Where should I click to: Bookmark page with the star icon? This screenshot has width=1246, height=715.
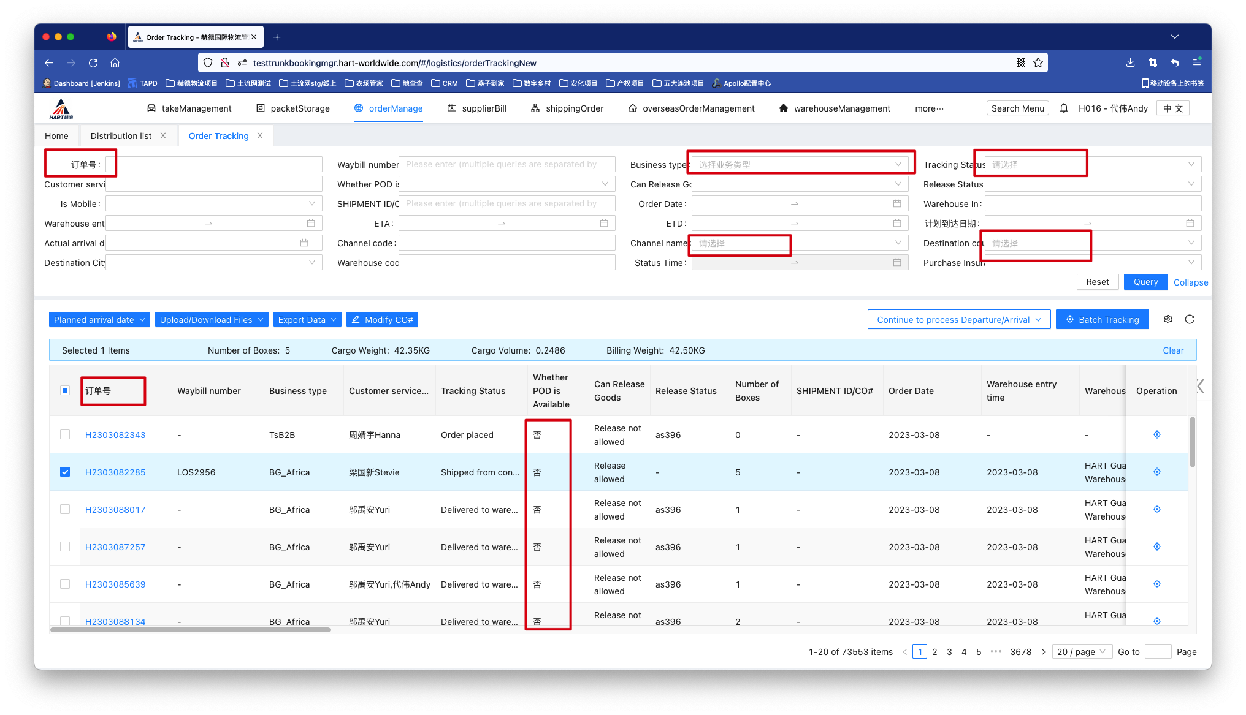1038,62
